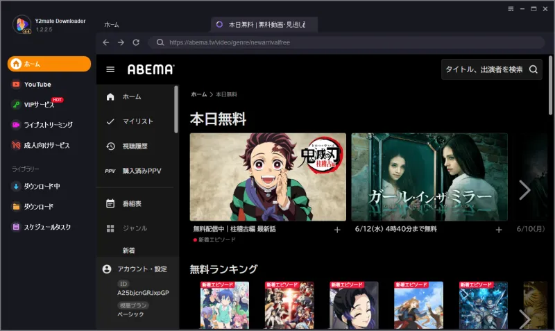Advance 無料ランキング carousel with right chevron

coord(524,319)
